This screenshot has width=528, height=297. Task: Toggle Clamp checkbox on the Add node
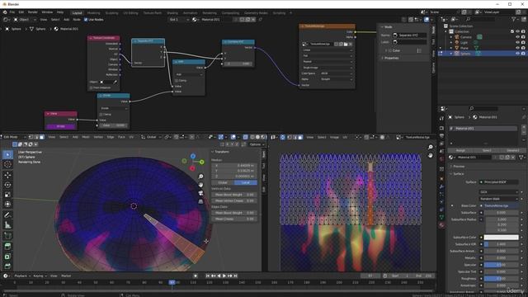click(x=177, y=81)
